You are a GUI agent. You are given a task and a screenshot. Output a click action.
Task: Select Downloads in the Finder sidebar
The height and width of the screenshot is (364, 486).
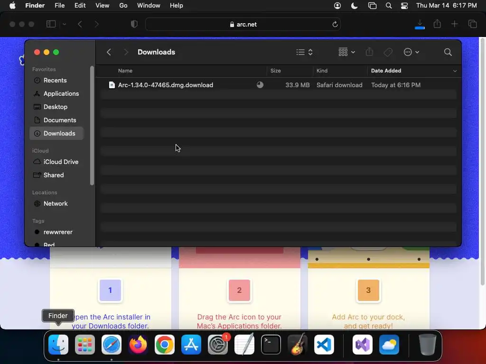click(57, 133)
